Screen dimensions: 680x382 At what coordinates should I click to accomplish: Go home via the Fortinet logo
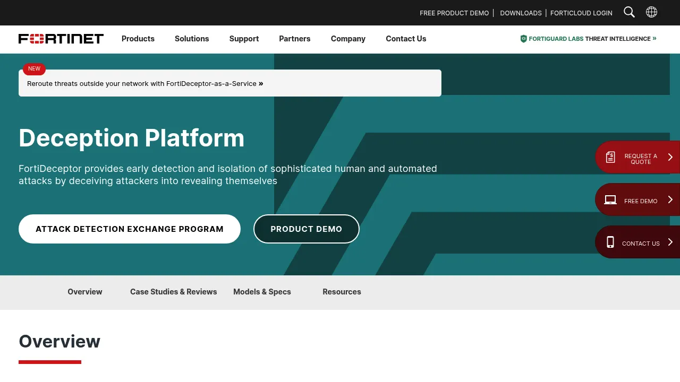[x=61, y=39]
